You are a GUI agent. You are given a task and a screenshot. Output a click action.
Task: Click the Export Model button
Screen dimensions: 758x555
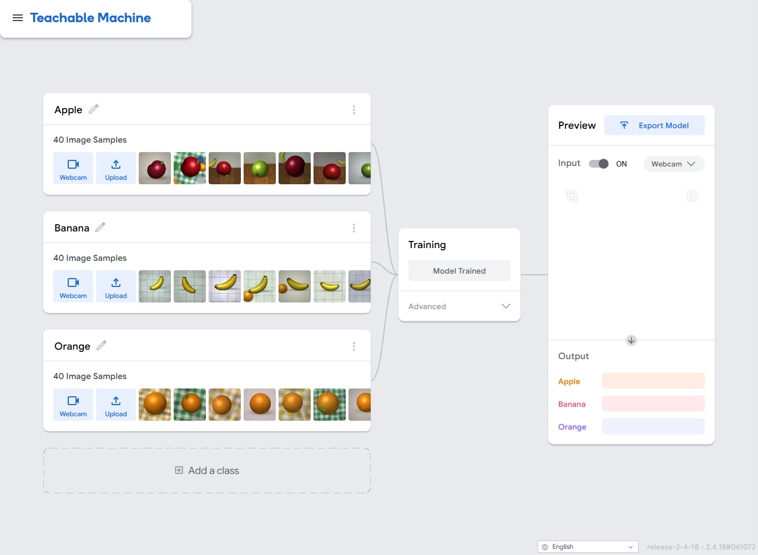point(654,125)
